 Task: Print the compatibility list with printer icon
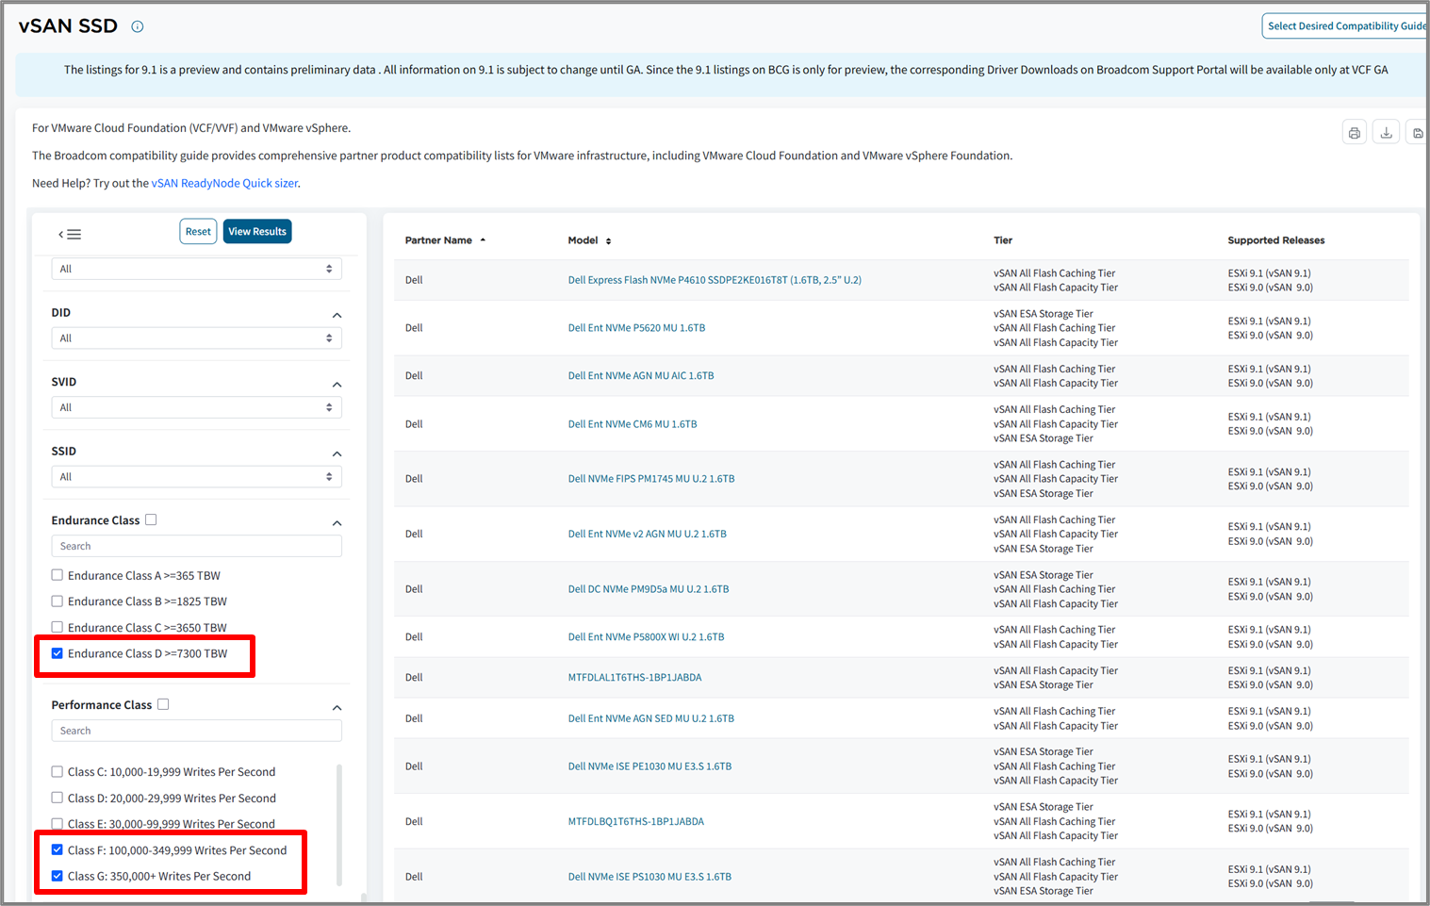pyautogui.click(x=1354, y=133)
